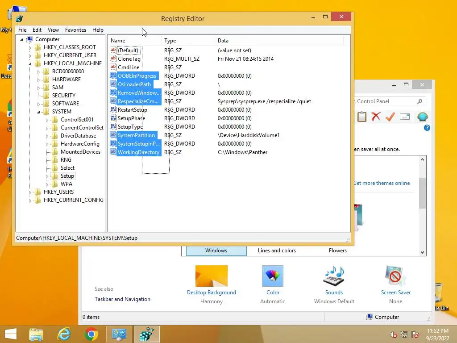Viewport: 457px width, 343px height.
Task: Click the red X Delete icon in background window
Action: [376, 117]
